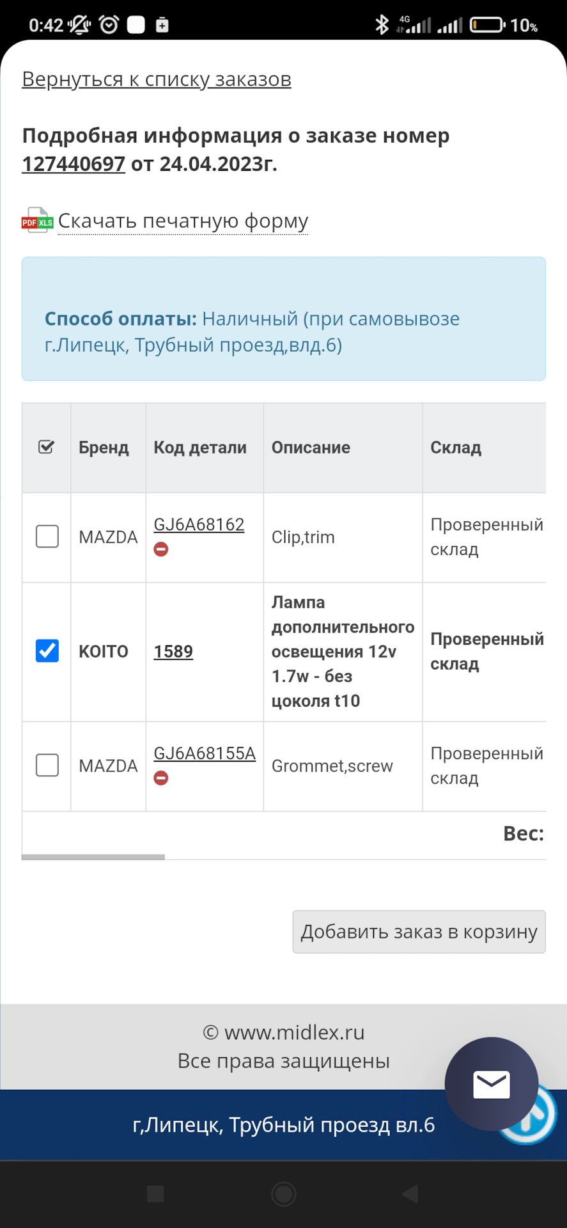The height and width of the screenshot is (1228, 567).
Task: Check the MAZDA Clip,trim row checkbox
Action: click(45, 537)
